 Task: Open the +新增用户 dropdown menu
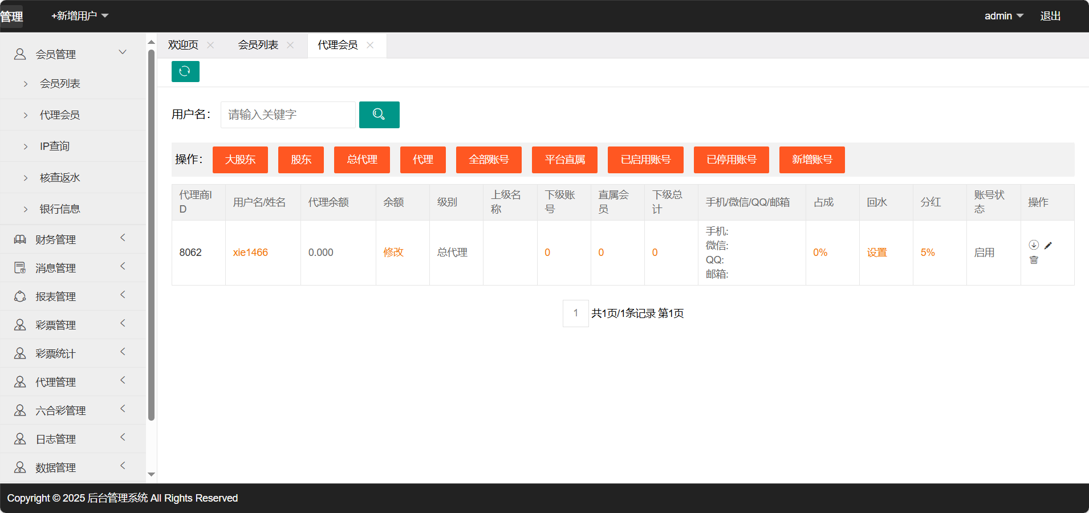click(x=80, y=16)
